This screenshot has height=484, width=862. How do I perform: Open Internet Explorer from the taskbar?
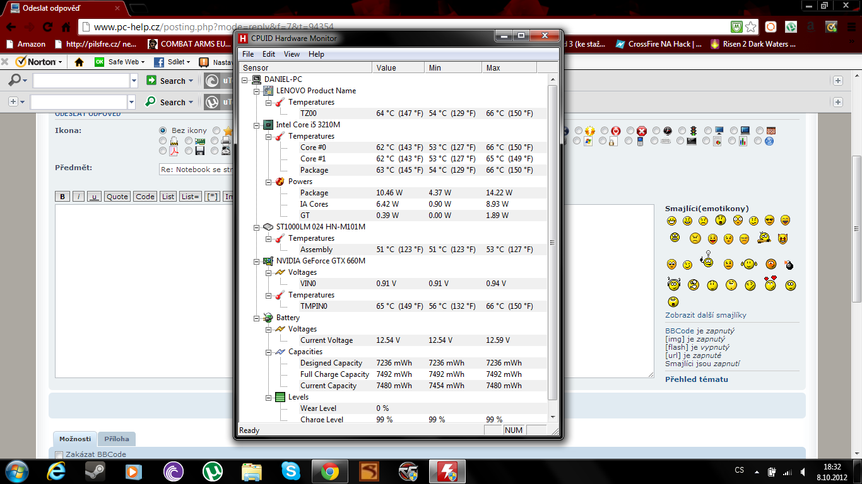[x=56, y=471]
